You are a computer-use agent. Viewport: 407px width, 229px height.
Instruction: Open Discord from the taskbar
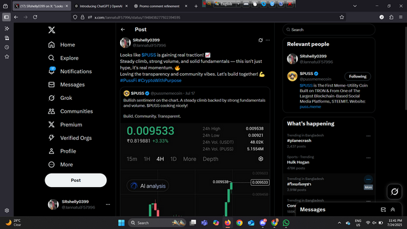[263, 223]
